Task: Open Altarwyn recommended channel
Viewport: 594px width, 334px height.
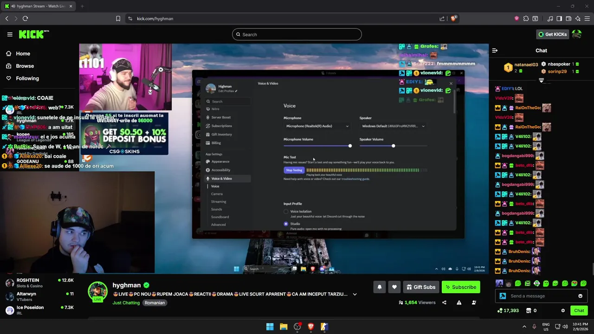Action: [39, 296]
